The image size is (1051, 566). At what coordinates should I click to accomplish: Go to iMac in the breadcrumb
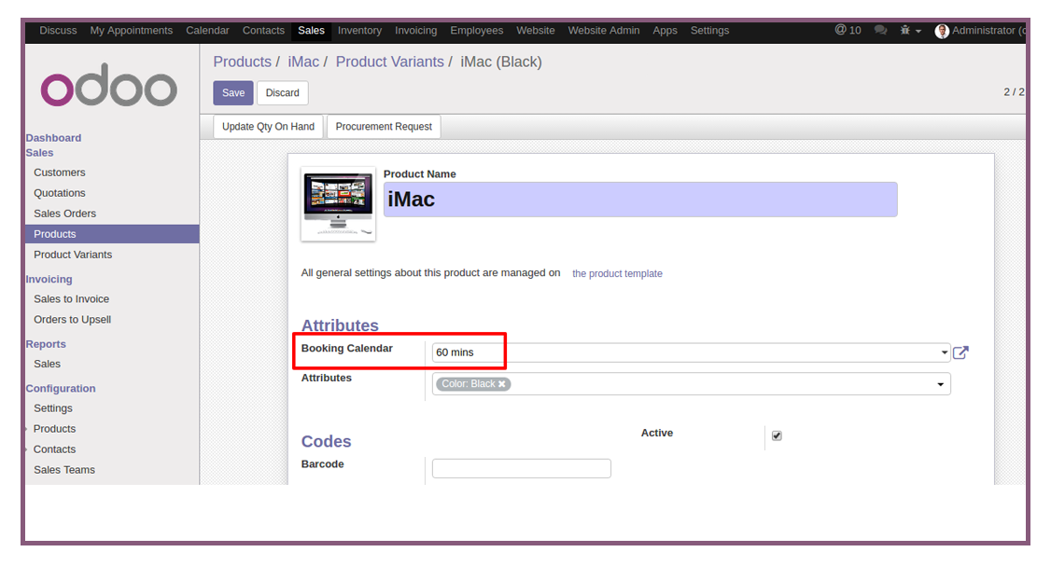coord(303,62)
